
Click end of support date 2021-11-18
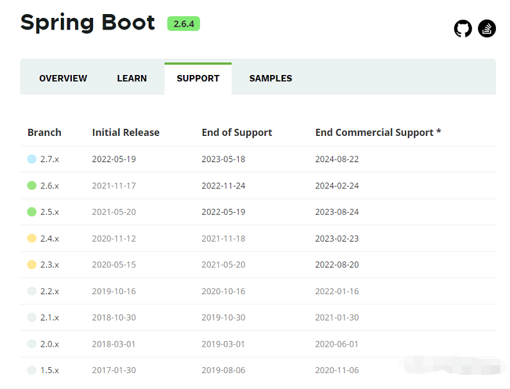tap(223, 238)
